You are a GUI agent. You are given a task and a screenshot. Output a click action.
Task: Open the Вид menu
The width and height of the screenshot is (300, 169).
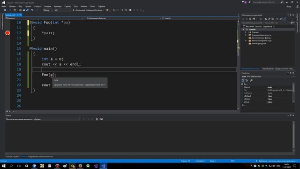click(20, 6)
